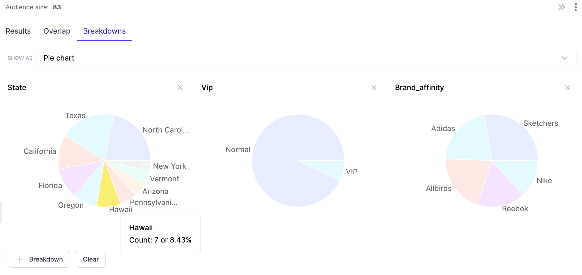The image size is (582, 275).
Task: Expand the Show As dropdown arrow
Action: [564, 58]
